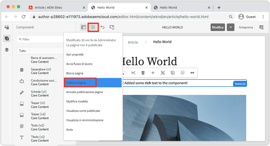Follow the Article breadcrumb link
Viewport: 270px width, 146px height.
point(133,42)
